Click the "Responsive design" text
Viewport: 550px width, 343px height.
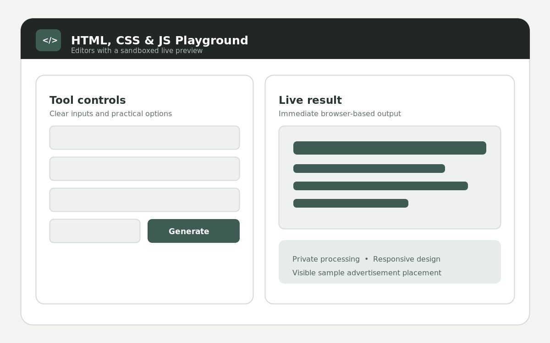[x=407, y=259]
